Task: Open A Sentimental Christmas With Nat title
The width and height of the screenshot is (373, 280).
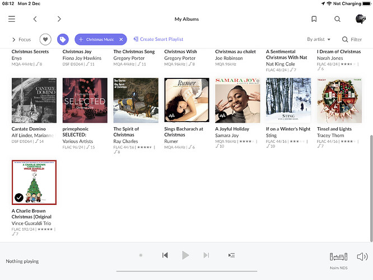Action: [x=287, y=54]
